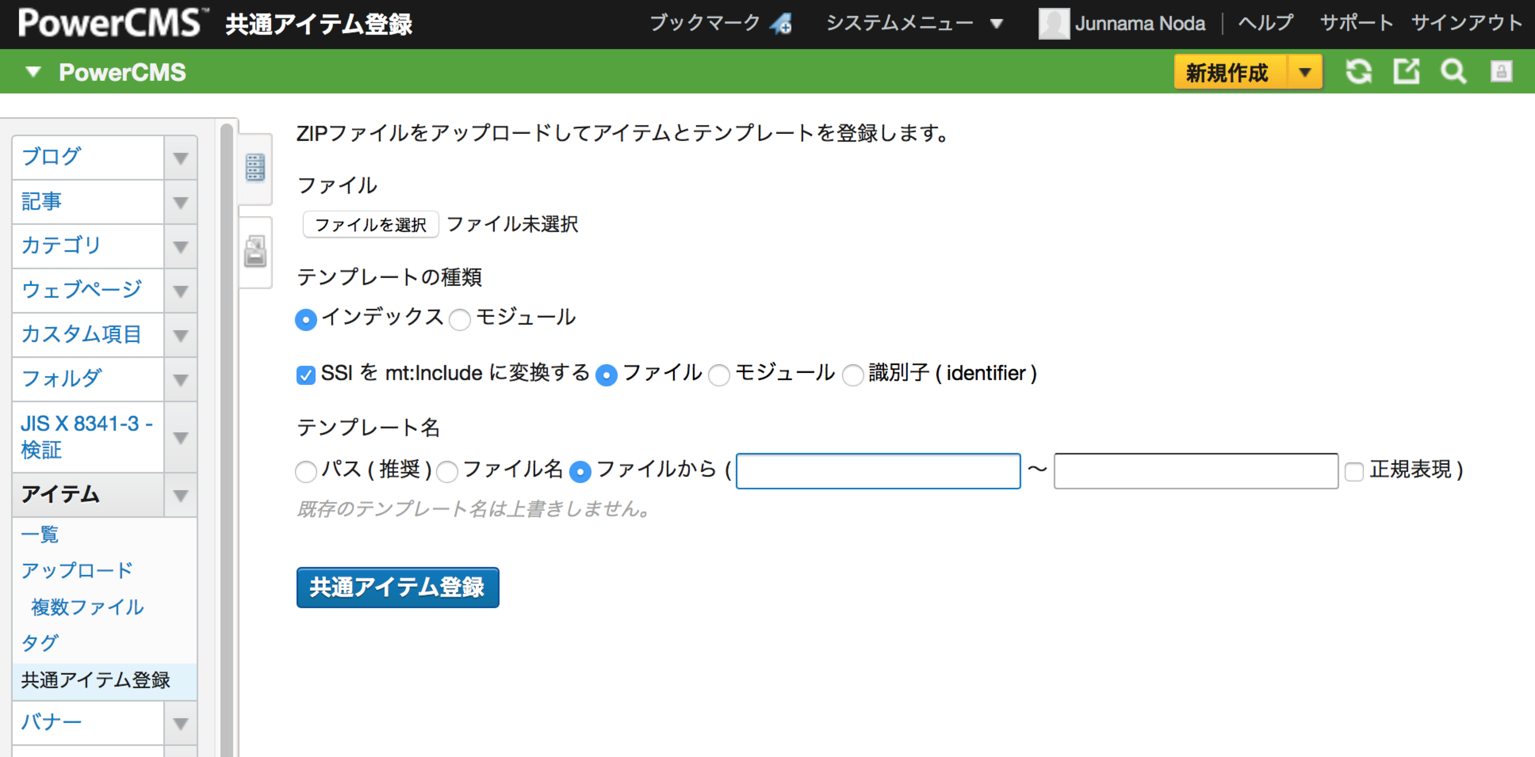This screenshot has width=1535, height=757.
Task: Open the file upload side tab icon
Action: click(x=255, y=252)
